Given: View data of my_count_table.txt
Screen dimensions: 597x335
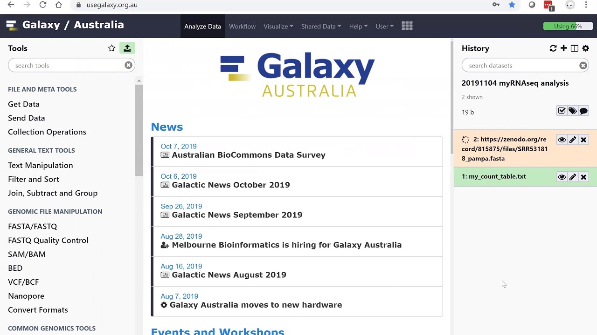Looking at the screenshot, I should click(562, 177).
